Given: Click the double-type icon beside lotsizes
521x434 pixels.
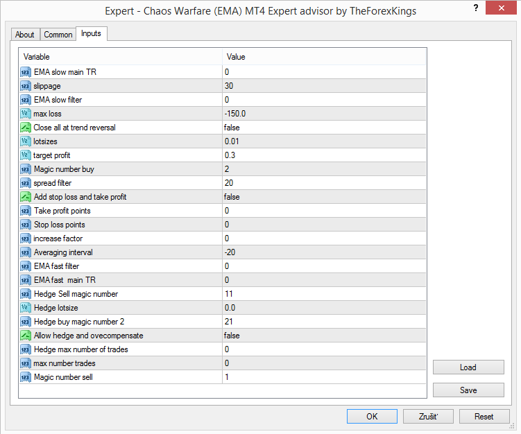Looking at the screenshot, I should (26, 141).
